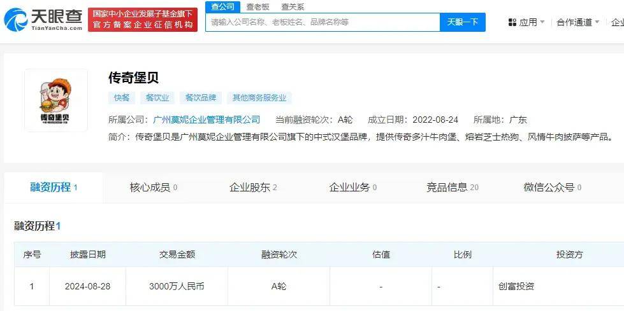Select the 其他商务服务业 tag

point(259,98)
